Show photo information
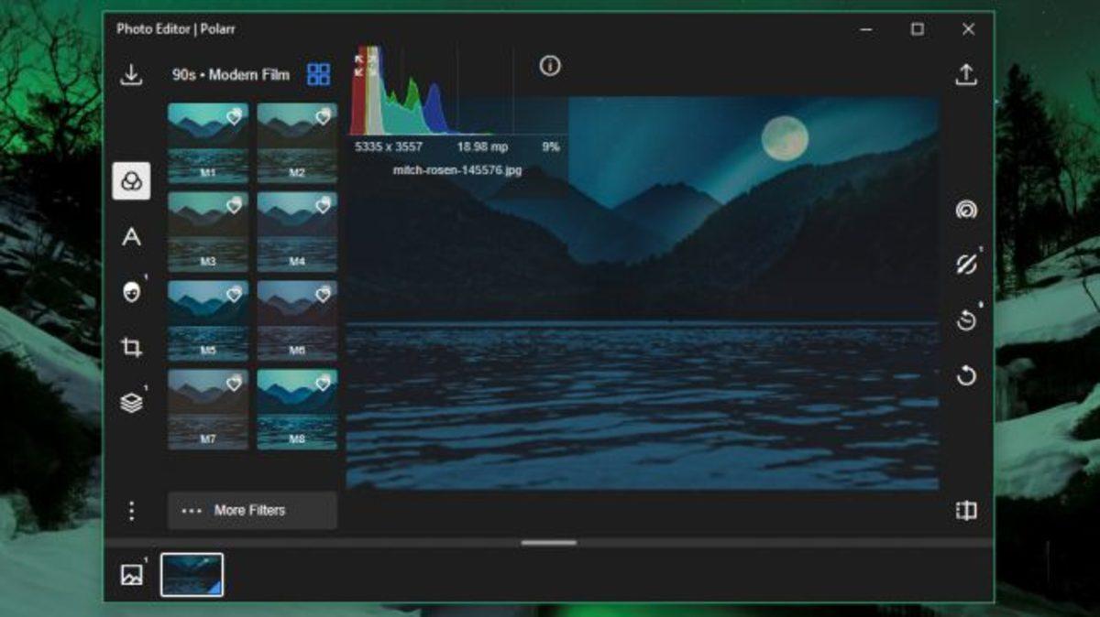The width and height of the screenshot is (1100, 617). 548,66
